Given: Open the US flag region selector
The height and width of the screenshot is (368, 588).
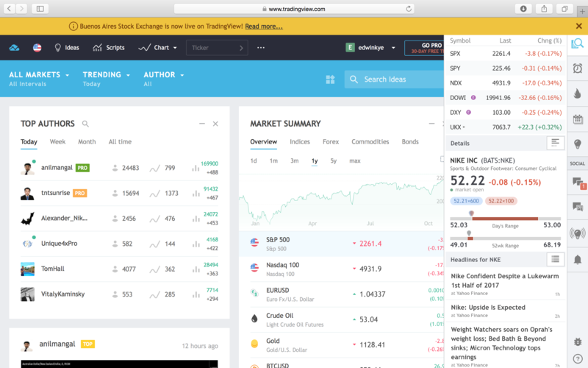Looking at the screenshot, I should (x=37, y=48).
